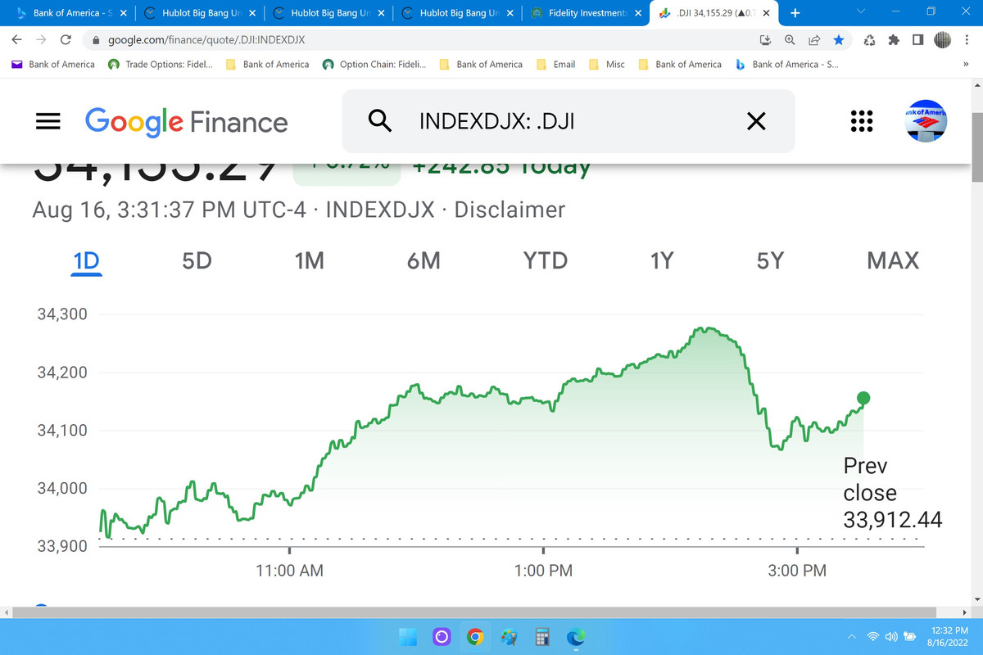
Task: Open the Extensions puzzle piece menu
Action: click(894, 39)
